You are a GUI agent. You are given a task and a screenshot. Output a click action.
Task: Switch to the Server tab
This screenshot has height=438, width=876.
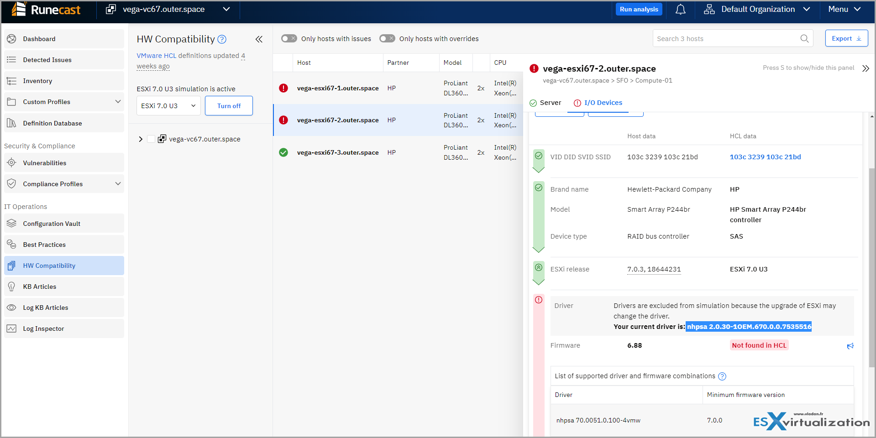click(546, 103)
